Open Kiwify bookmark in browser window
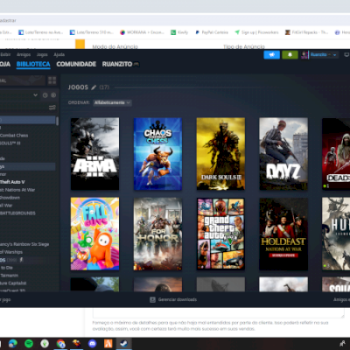 [179, 32]
